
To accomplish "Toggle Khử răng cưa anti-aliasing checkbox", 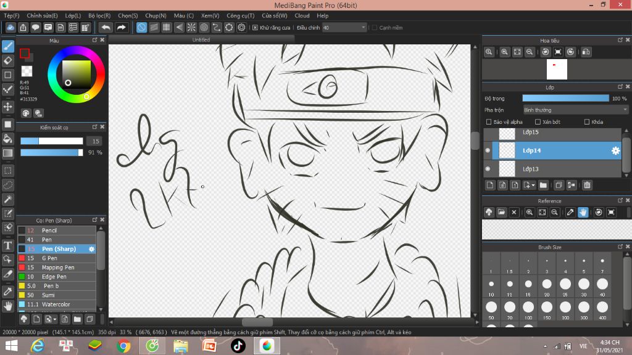I will (x=255, y=28).
